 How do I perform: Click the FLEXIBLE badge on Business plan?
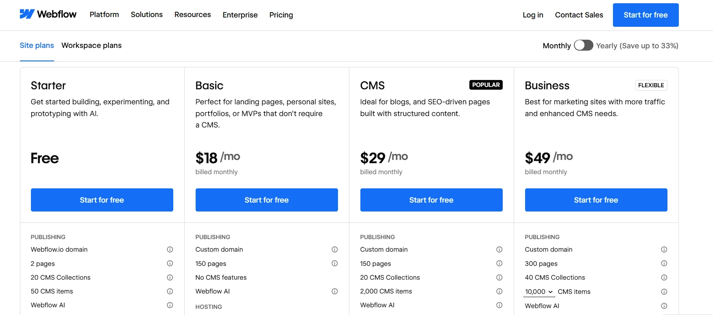(x=651, y=85)
